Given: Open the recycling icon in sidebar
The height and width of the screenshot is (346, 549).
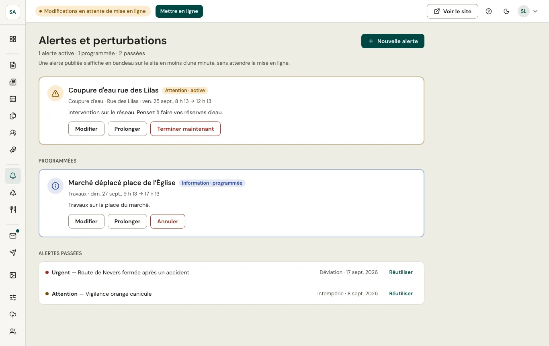Looking at the screenshot, I should pos(13,193).
